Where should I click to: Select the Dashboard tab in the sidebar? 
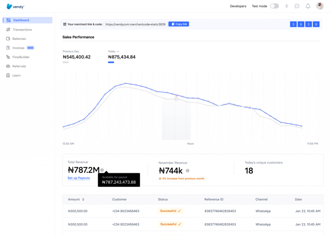[x=21, y=20]
